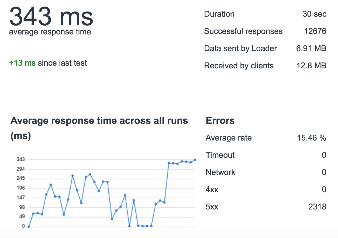Screen dimensions: 338x238
Task: Click the 49 label on the chart's y-axis
Action: tap(22, 217)
